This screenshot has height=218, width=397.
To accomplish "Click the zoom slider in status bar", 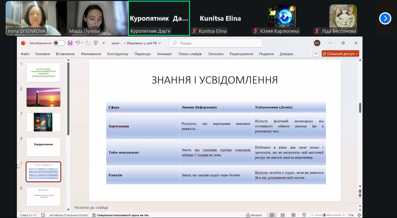I will click(324, 215).
